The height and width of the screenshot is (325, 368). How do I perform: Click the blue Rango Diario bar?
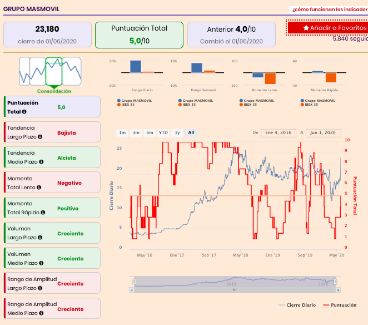tap(136, 67)
